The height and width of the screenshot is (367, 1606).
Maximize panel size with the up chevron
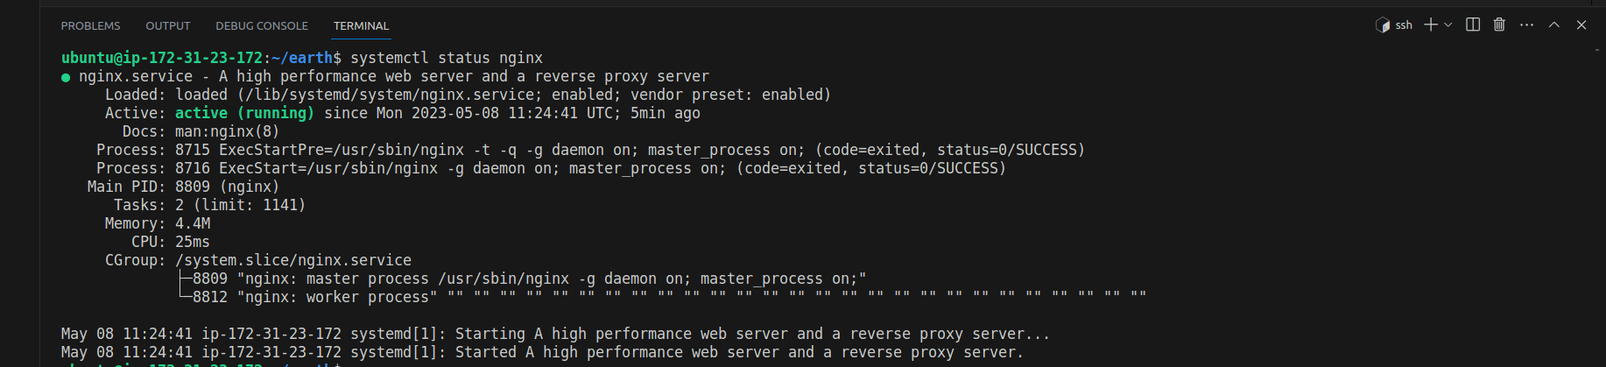click(1554, 25)
